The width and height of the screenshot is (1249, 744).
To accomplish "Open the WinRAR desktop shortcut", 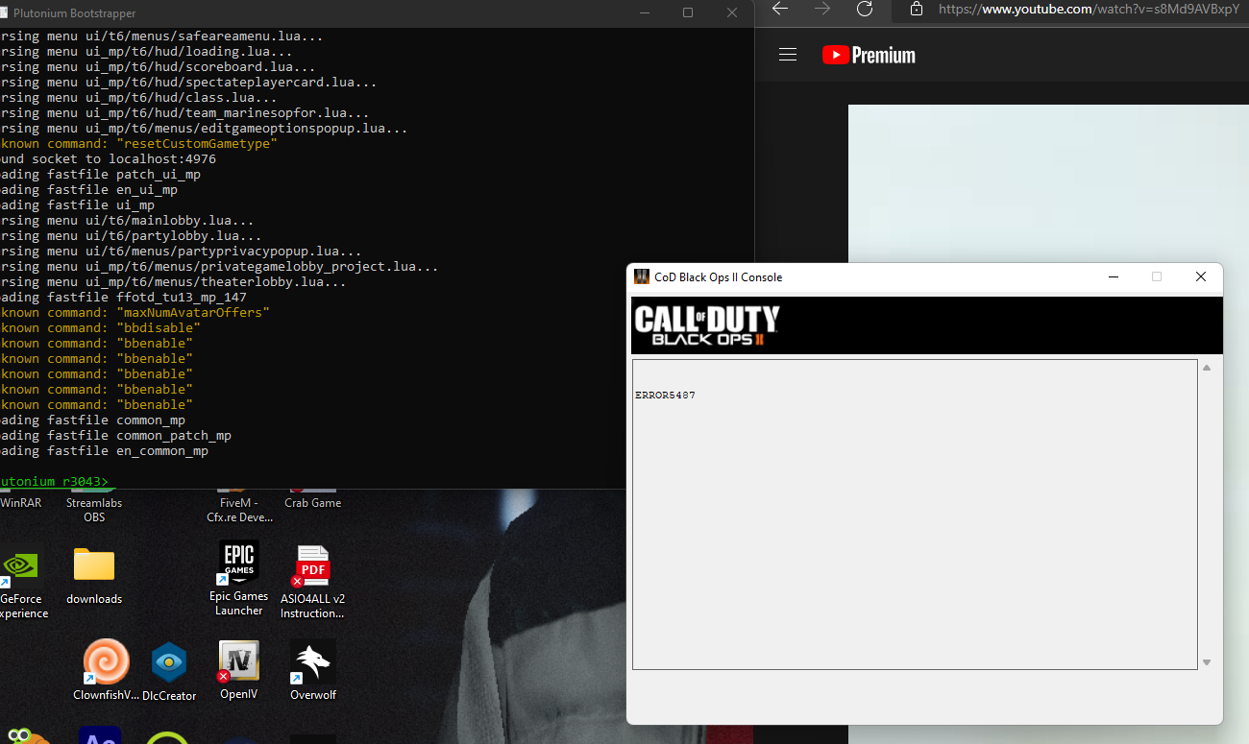I will click(x=20, y=500).
